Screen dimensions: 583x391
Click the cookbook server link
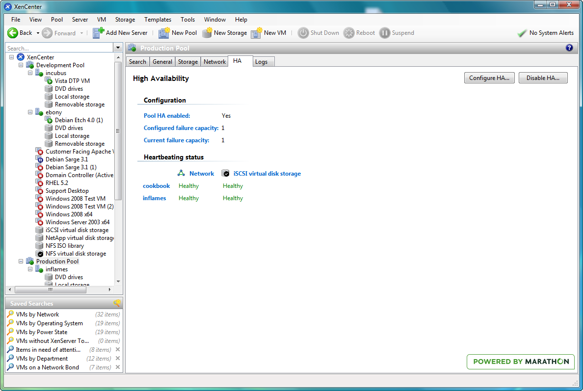(156, 186)
